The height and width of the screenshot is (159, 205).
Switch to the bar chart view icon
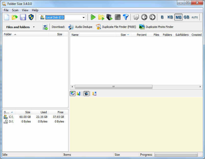point(79,93)
